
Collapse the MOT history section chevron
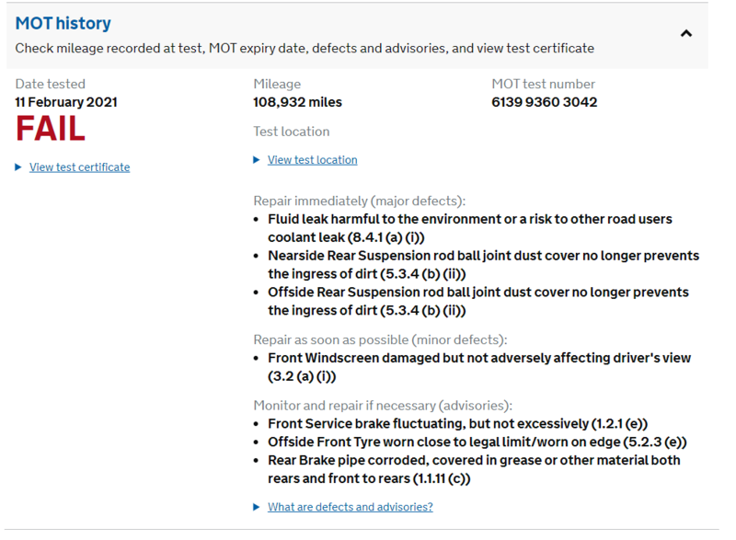685,34
